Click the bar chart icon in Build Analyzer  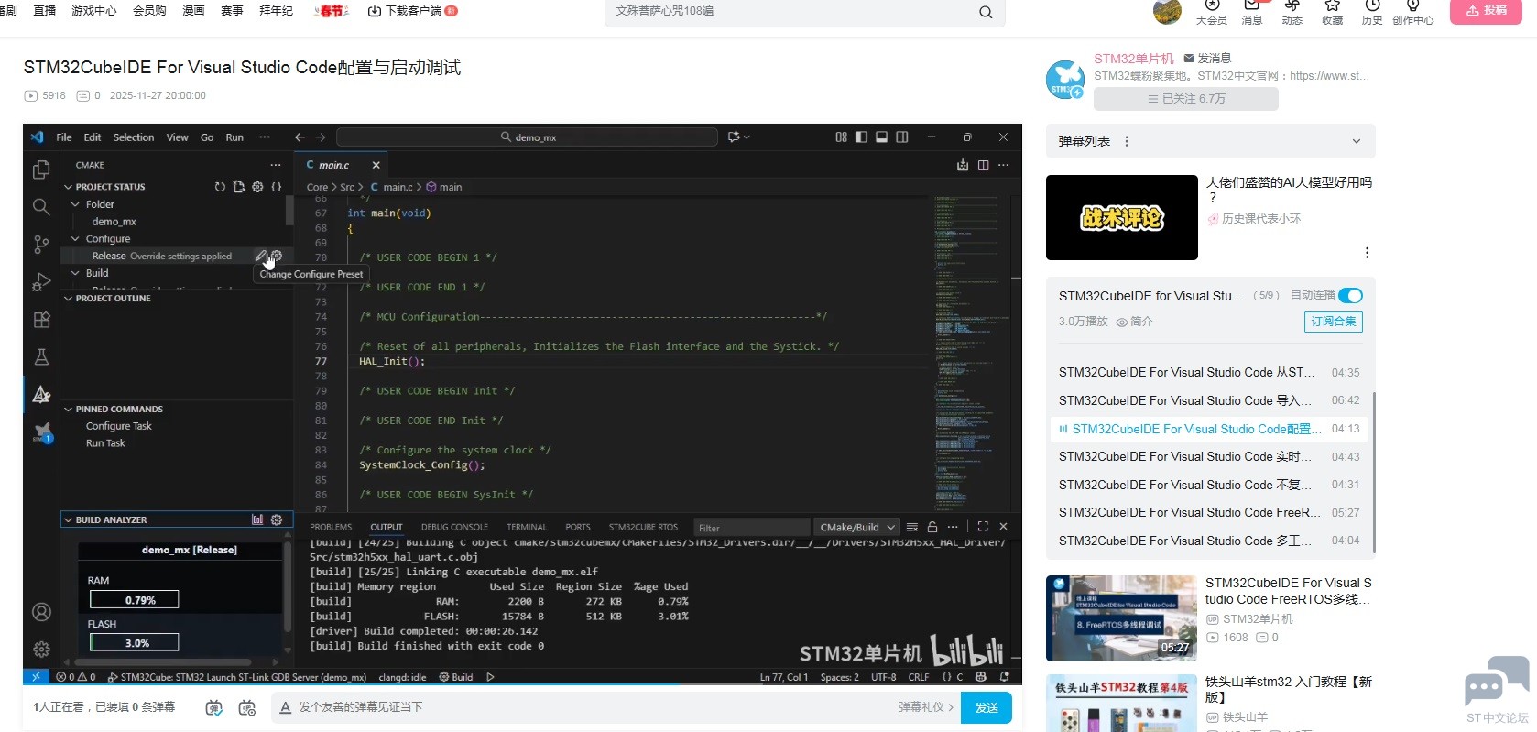[257, 519]
